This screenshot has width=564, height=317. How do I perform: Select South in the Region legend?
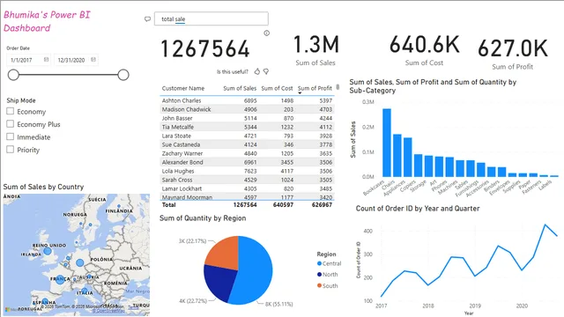(327, 285)
